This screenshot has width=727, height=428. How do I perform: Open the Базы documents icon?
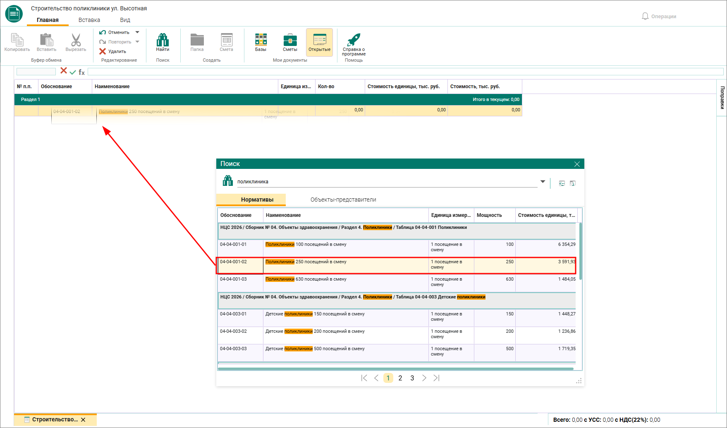coord(261,40)
